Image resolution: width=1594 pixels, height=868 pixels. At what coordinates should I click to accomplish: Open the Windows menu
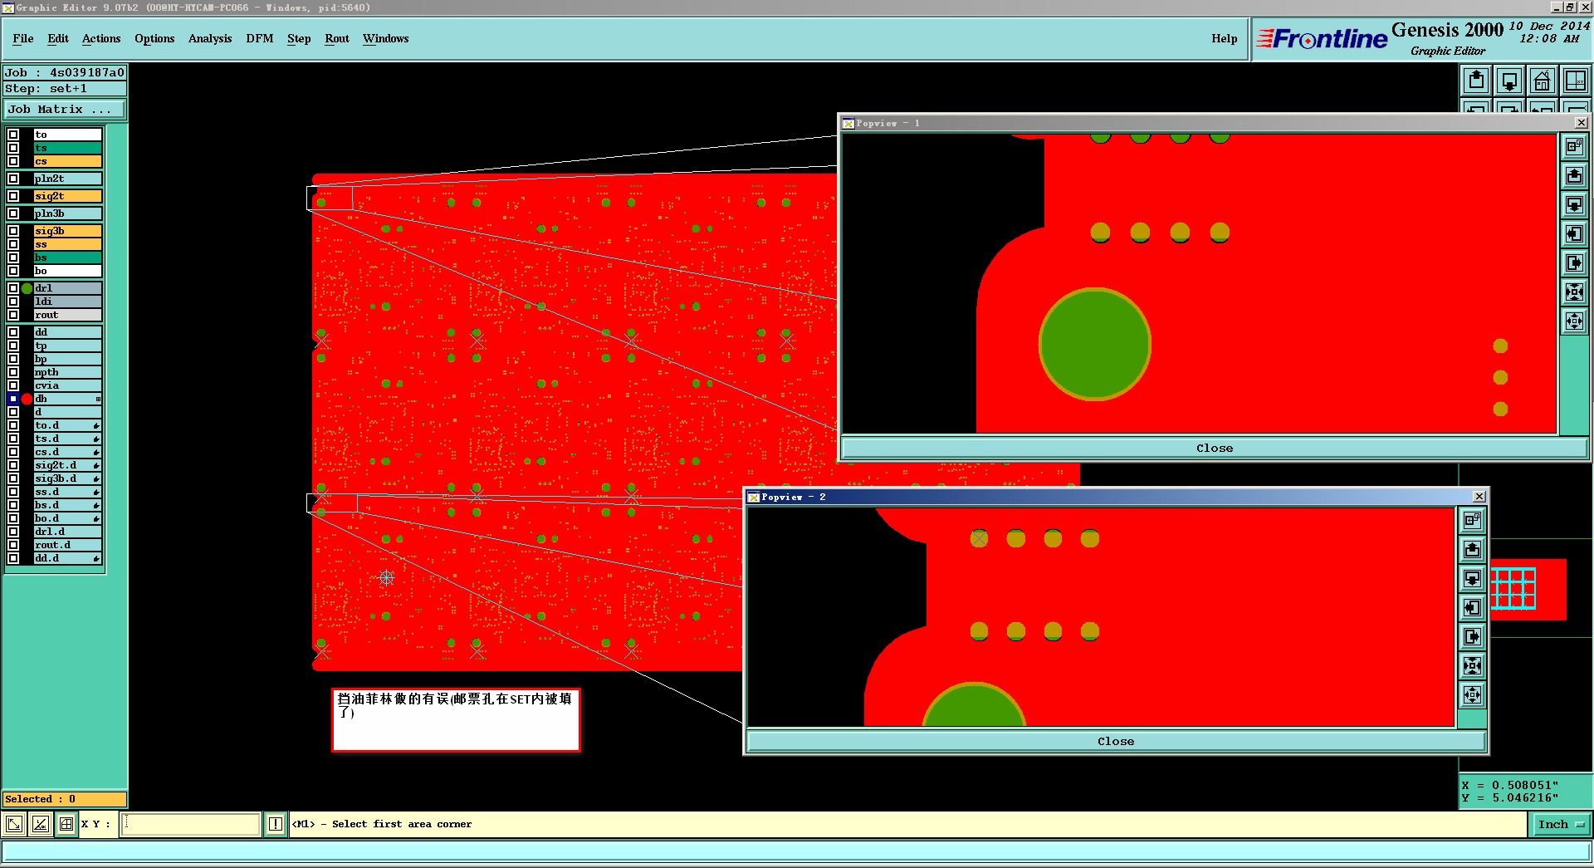386,38
